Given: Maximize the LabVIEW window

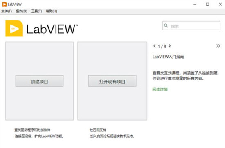Looking at the screenshot, I should [207, 5].
